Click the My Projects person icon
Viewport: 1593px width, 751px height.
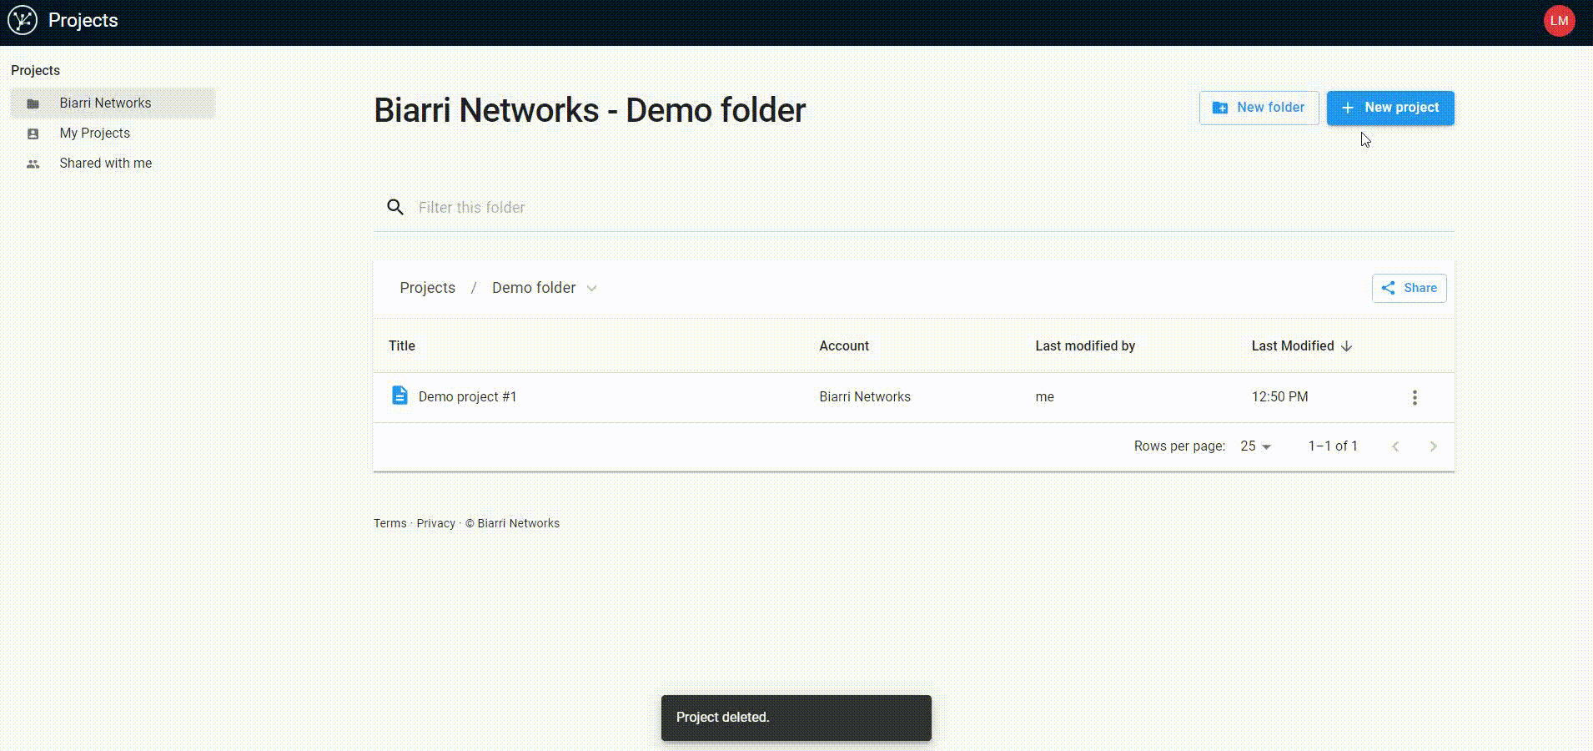click(x=33, y=134)
